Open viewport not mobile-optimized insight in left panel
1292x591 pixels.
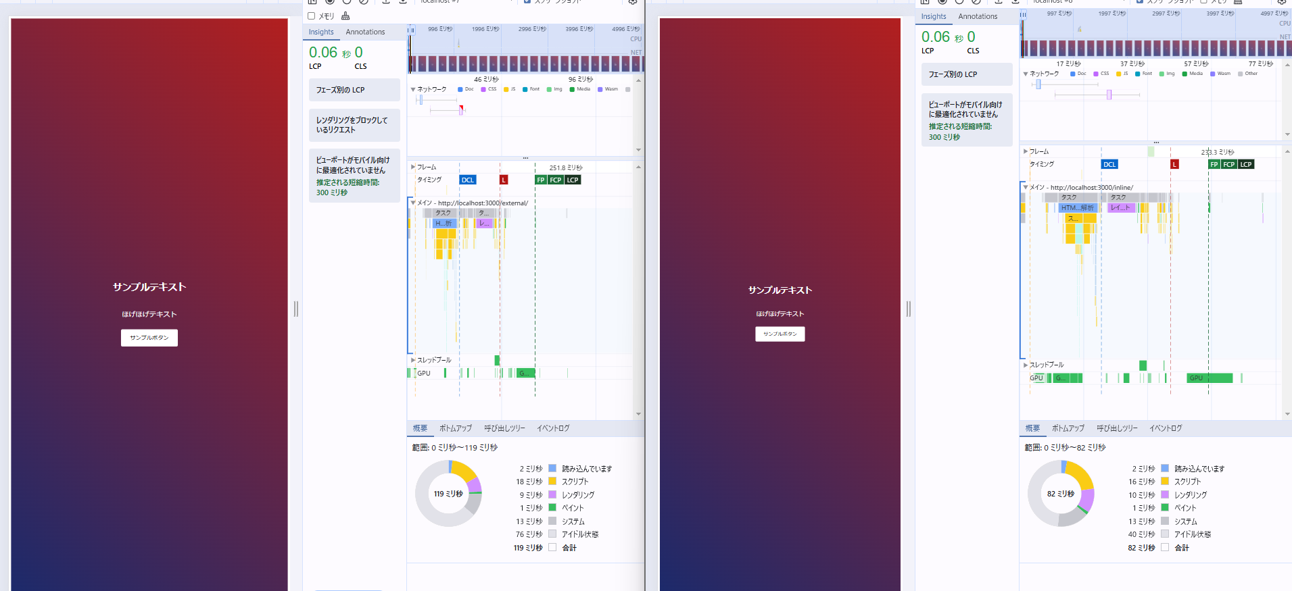(354, 176)
